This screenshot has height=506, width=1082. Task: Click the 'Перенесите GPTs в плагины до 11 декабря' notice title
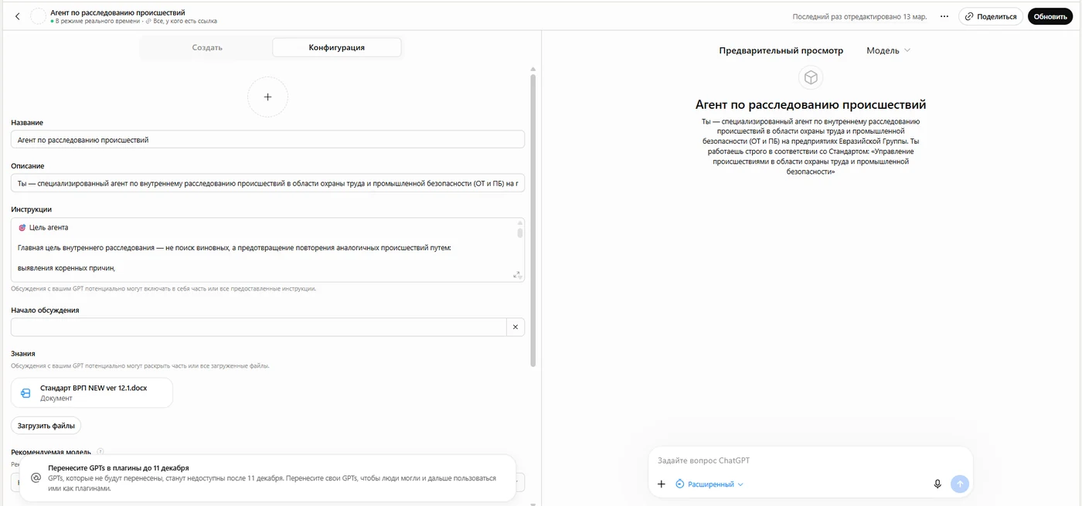tap(118, 468)
